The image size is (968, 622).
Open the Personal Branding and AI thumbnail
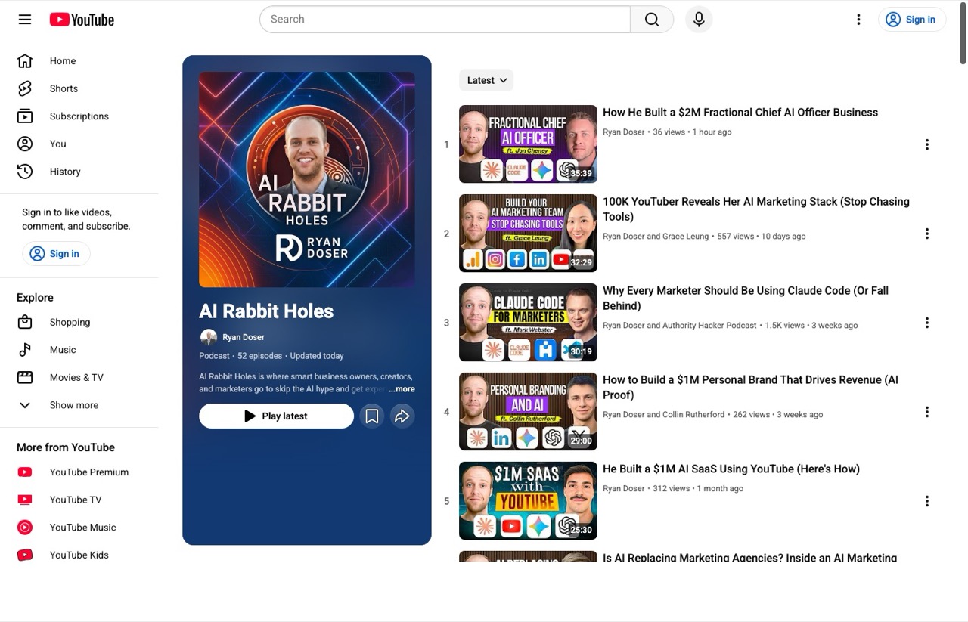coord(528,411)
